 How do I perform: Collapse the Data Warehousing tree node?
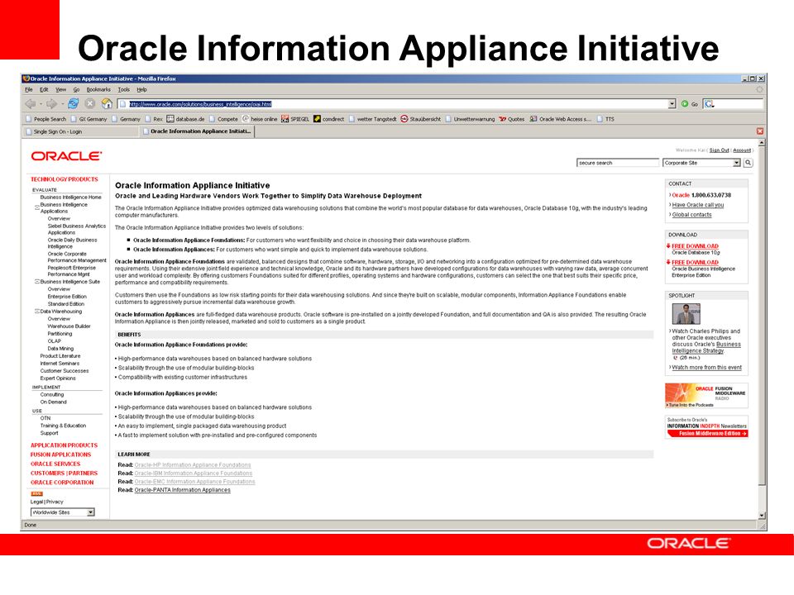pos(37,312)
